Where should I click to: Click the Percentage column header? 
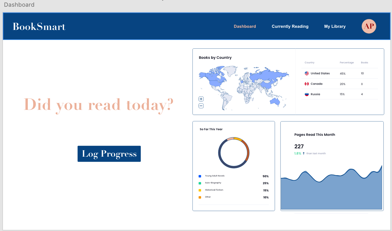click(346, 63)
